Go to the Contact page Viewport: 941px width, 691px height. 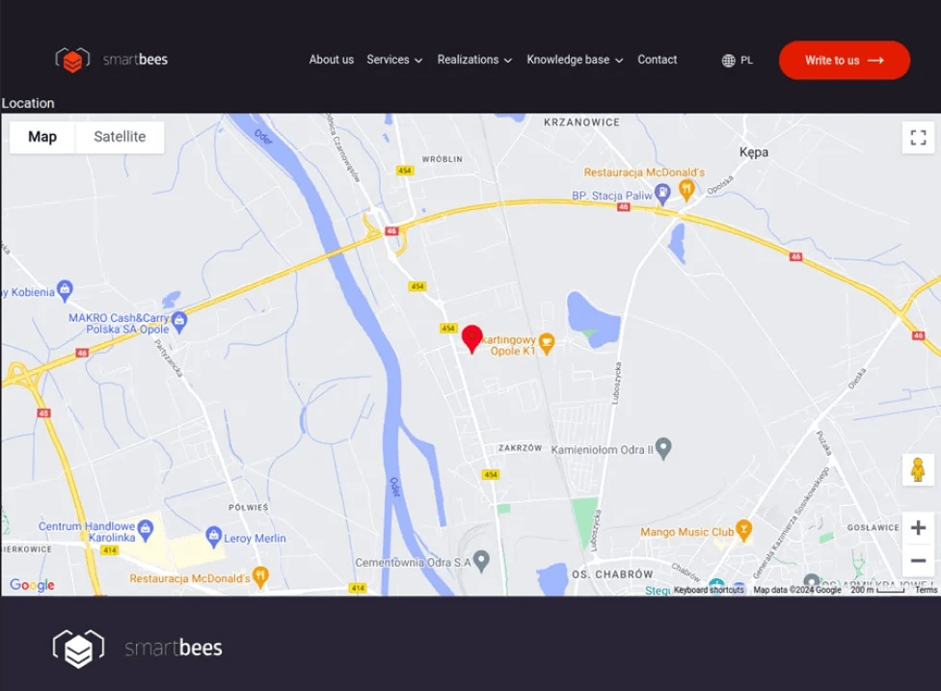pos(657,60)
